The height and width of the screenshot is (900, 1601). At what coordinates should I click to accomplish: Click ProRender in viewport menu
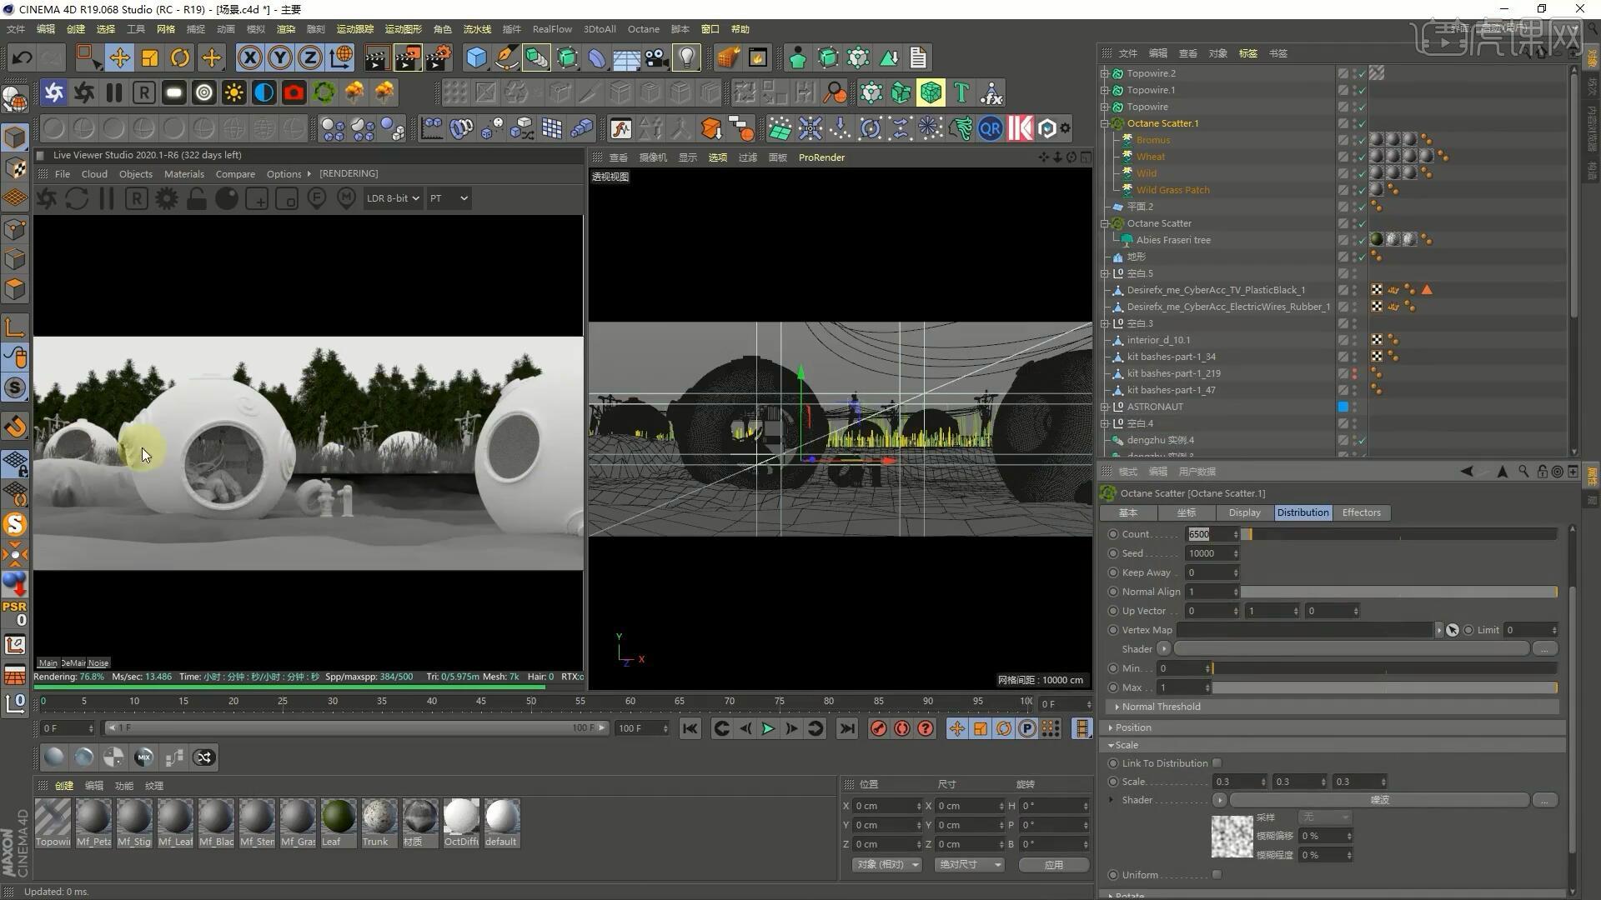[x=821, y=157]
